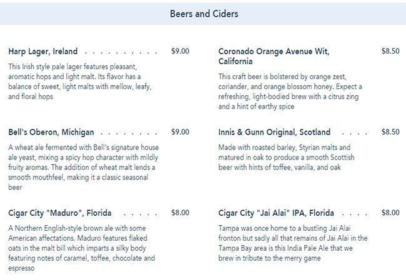
Task: Open Cigar City "Jai Alai" IPA, Florida item
Action: (276, 213)
